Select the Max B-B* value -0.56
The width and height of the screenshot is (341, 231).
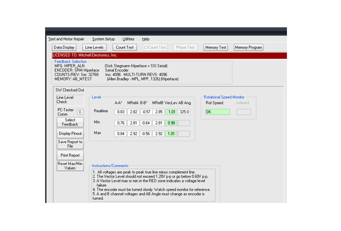click(x=146, y=134)
